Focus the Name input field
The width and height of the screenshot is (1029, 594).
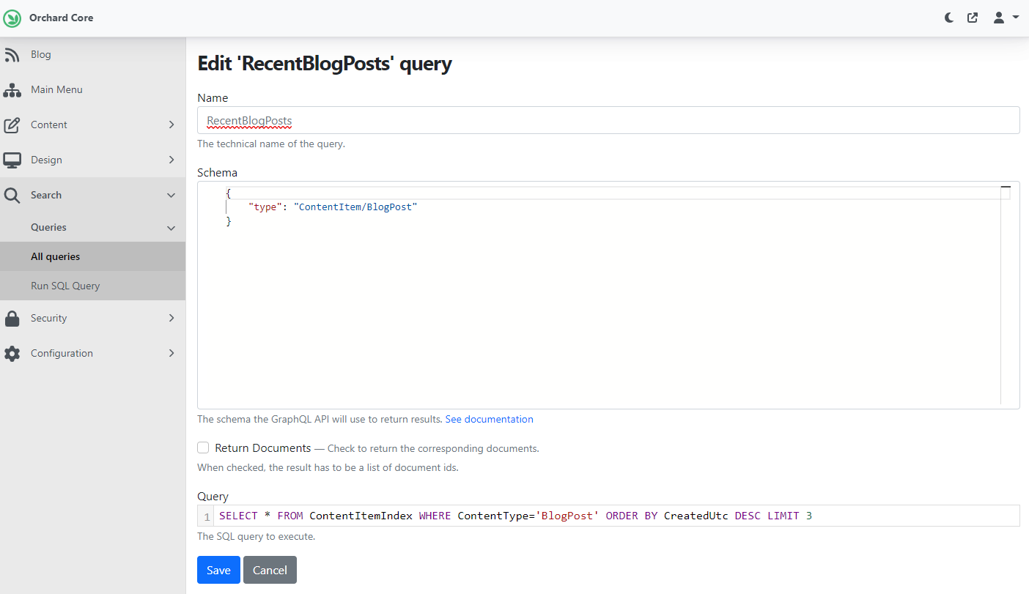coord(608,120)
